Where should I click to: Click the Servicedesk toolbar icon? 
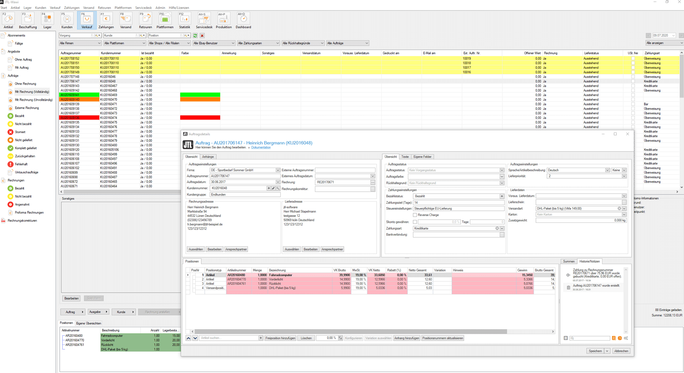(x=204, y=21)
